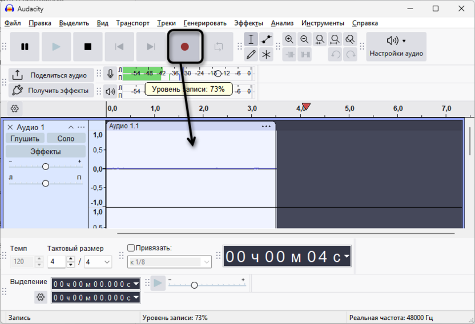
Task: Click the Redo arrow icon
Action: (x=350, y=55)
